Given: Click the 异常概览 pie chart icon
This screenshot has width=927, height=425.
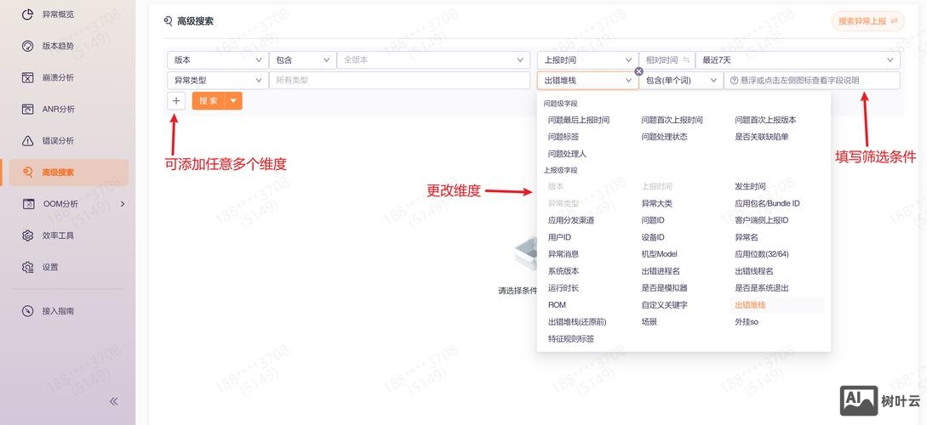Looking at the screenshot, I should [x=27, y=14].
